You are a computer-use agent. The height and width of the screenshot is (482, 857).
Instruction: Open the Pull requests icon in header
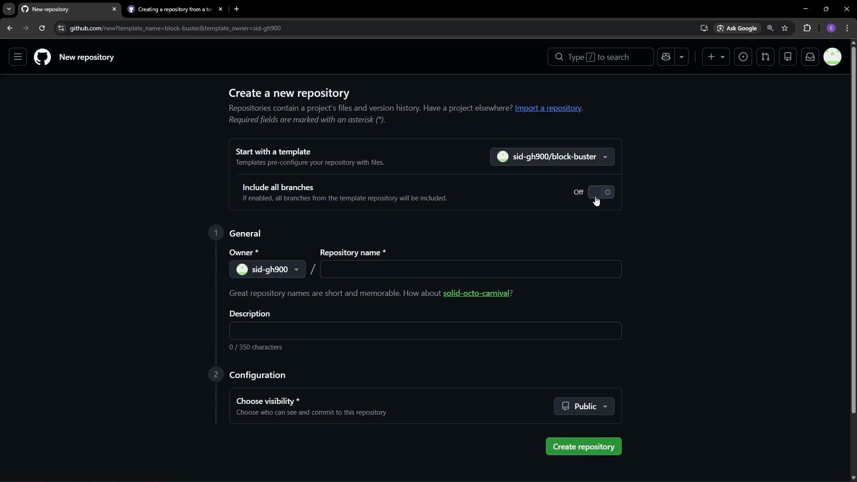(765, 57)
